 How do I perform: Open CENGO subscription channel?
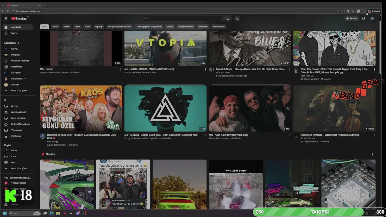(x=17, y=49)
